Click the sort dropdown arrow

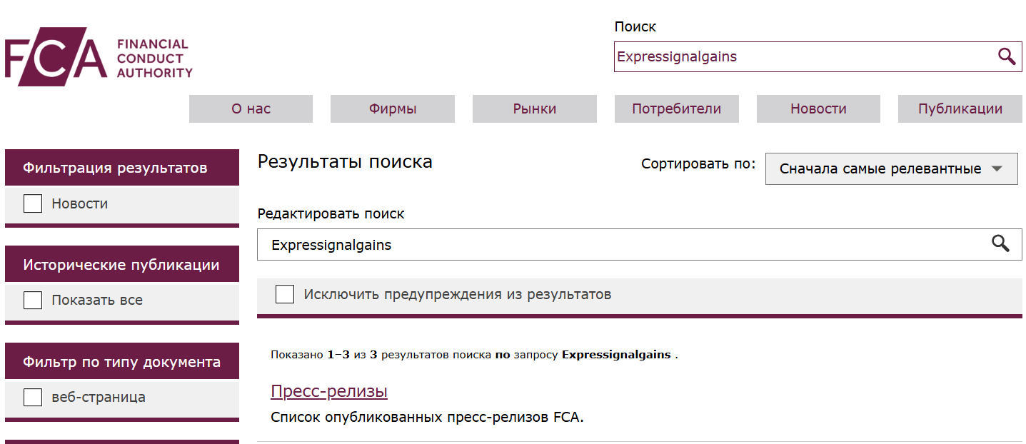(x=997, y=169)
